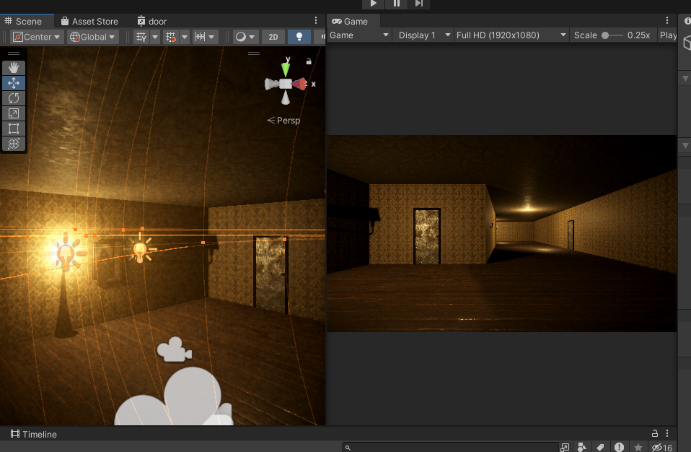Toggle 2D view mode in the Scene view
Screen dimensions: 691x452
[x=273, y=36]
